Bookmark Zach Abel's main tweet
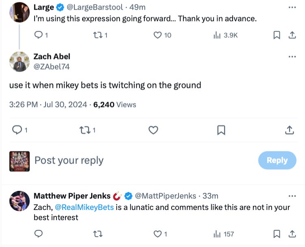This screenshot has width=305, height=247. 221,130
